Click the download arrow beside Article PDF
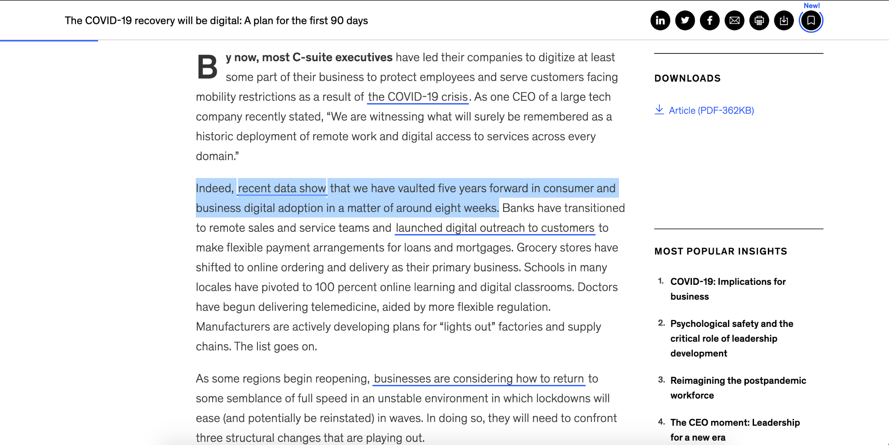 659,109
